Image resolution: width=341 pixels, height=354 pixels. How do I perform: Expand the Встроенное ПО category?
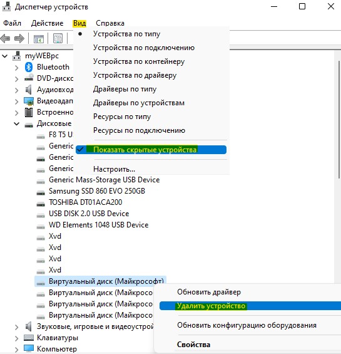(x=16, y=113)
